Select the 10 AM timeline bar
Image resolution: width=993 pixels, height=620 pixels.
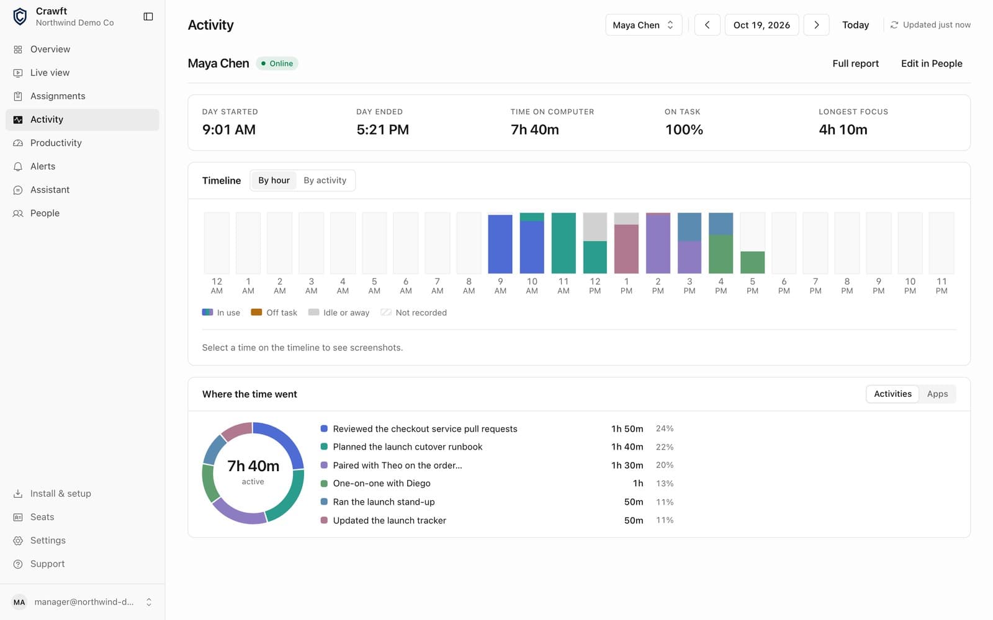pos(532,243)
